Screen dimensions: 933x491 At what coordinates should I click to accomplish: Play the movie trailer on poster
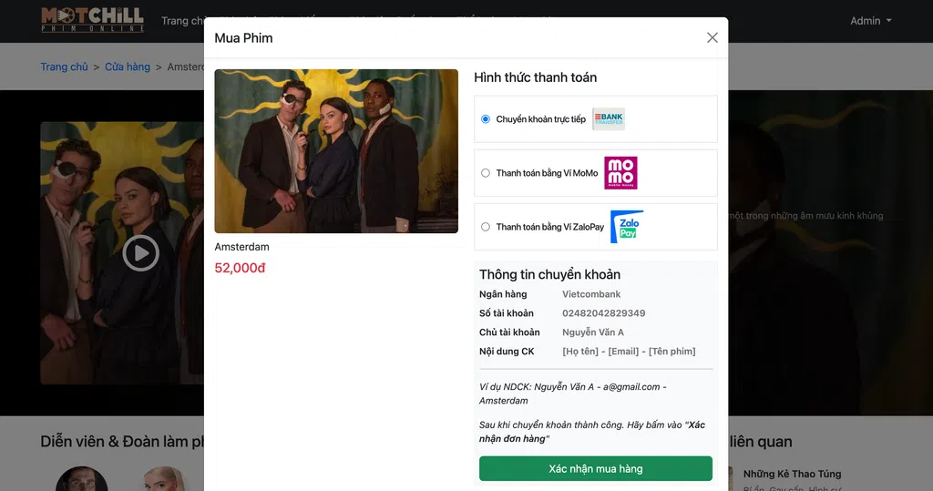(141, 253)
